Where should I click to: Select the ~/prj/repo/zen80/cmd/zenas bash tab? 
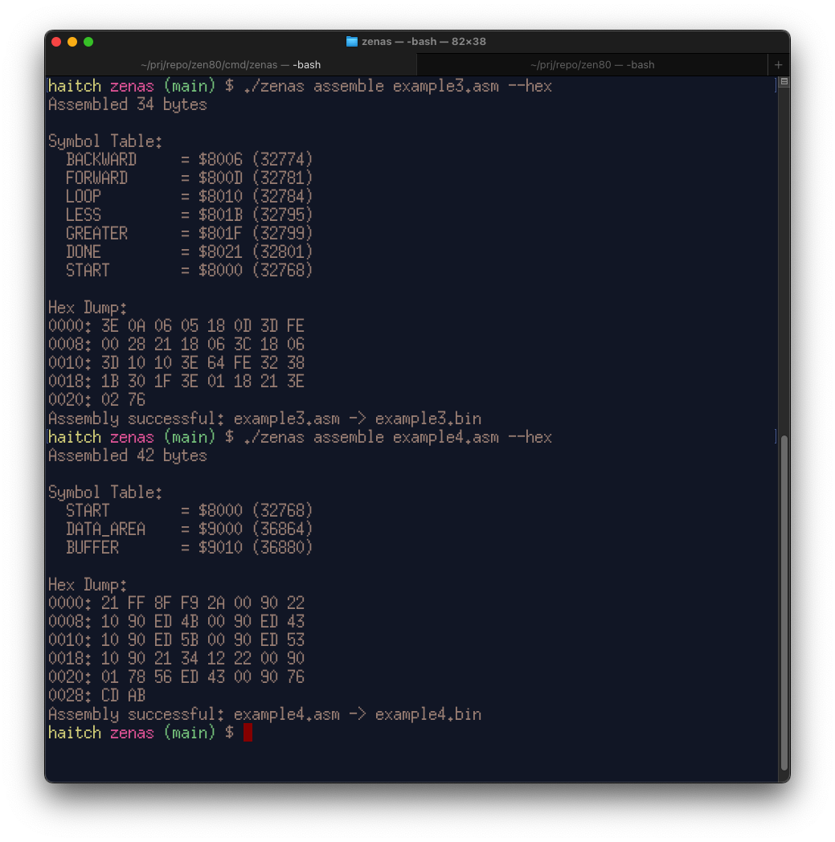(x=231, y=65)
